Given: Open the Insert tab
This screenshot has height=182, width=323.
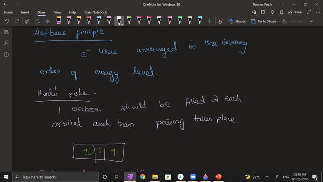Looking at the screenshot, I should (25, 12).
